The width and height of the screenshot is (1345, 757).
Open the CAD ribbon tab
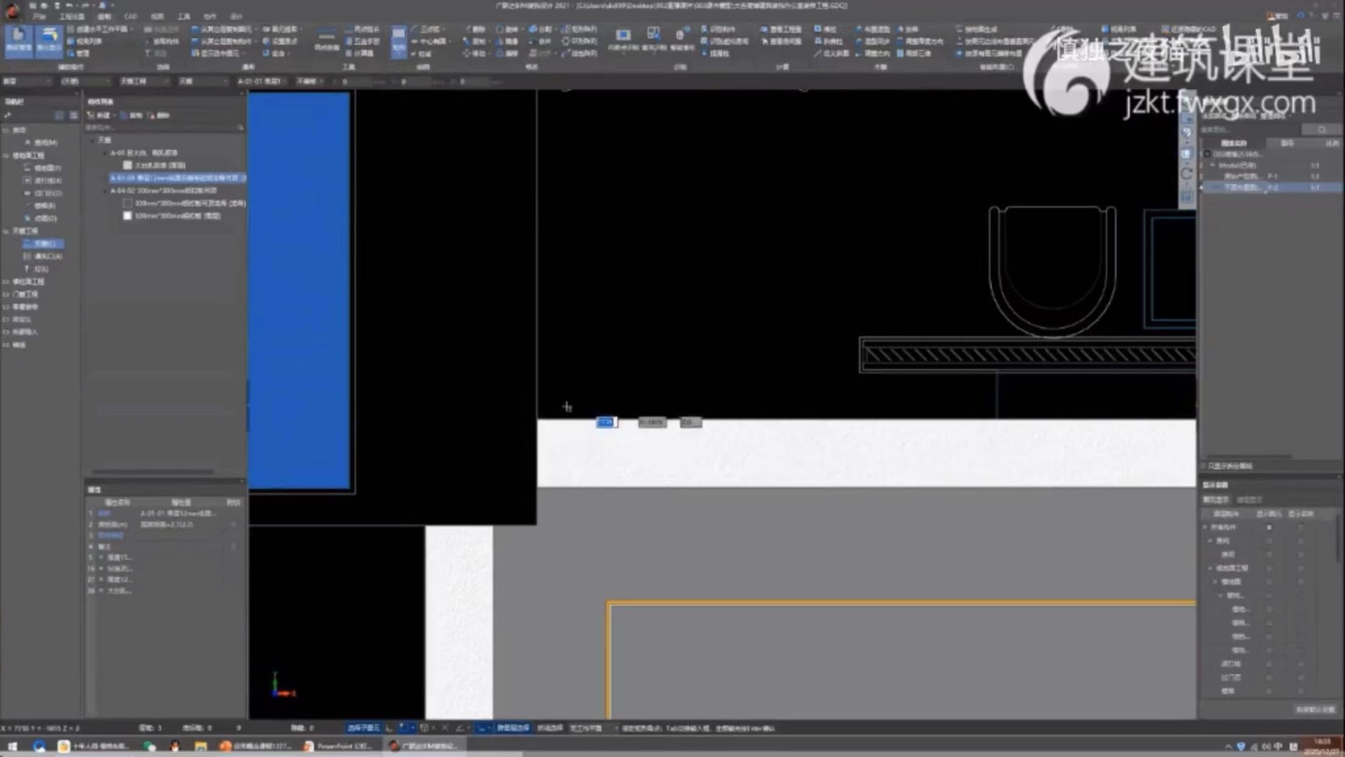click(130, 16)
